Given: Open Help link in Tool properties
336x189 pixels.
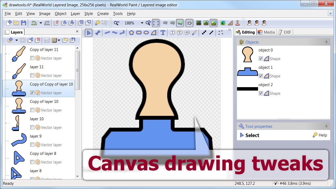Looking at the screenshot, I should [320, 135].
